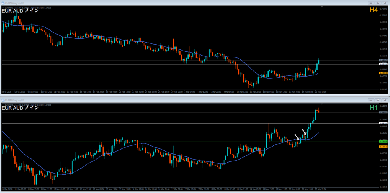The image size is (390, 193).
Task: Click the H4 chart window title icon
Action: coord(3,3)
